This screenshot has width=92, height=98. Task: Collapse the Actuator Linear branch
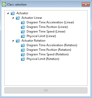point(13,18)
